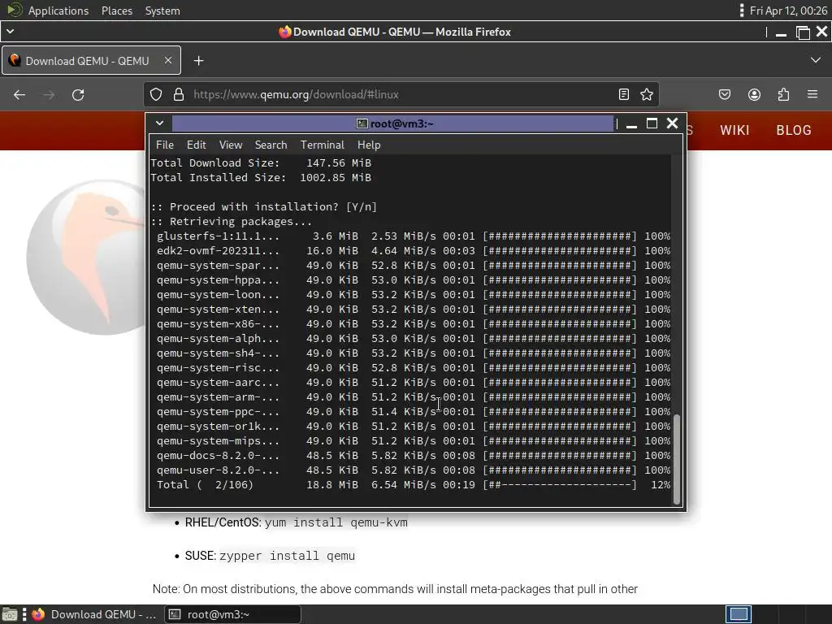Open terminal window menu chevron
The width and height of the screenshot is (832, 624).
159,123
